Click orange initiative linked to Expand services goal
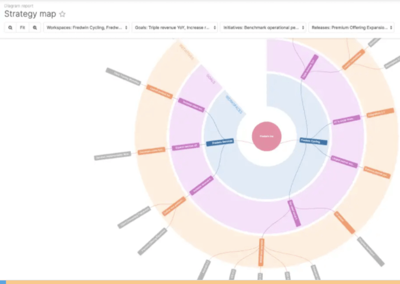This screenshot has height=284, width=400. [x=152, y=151]
